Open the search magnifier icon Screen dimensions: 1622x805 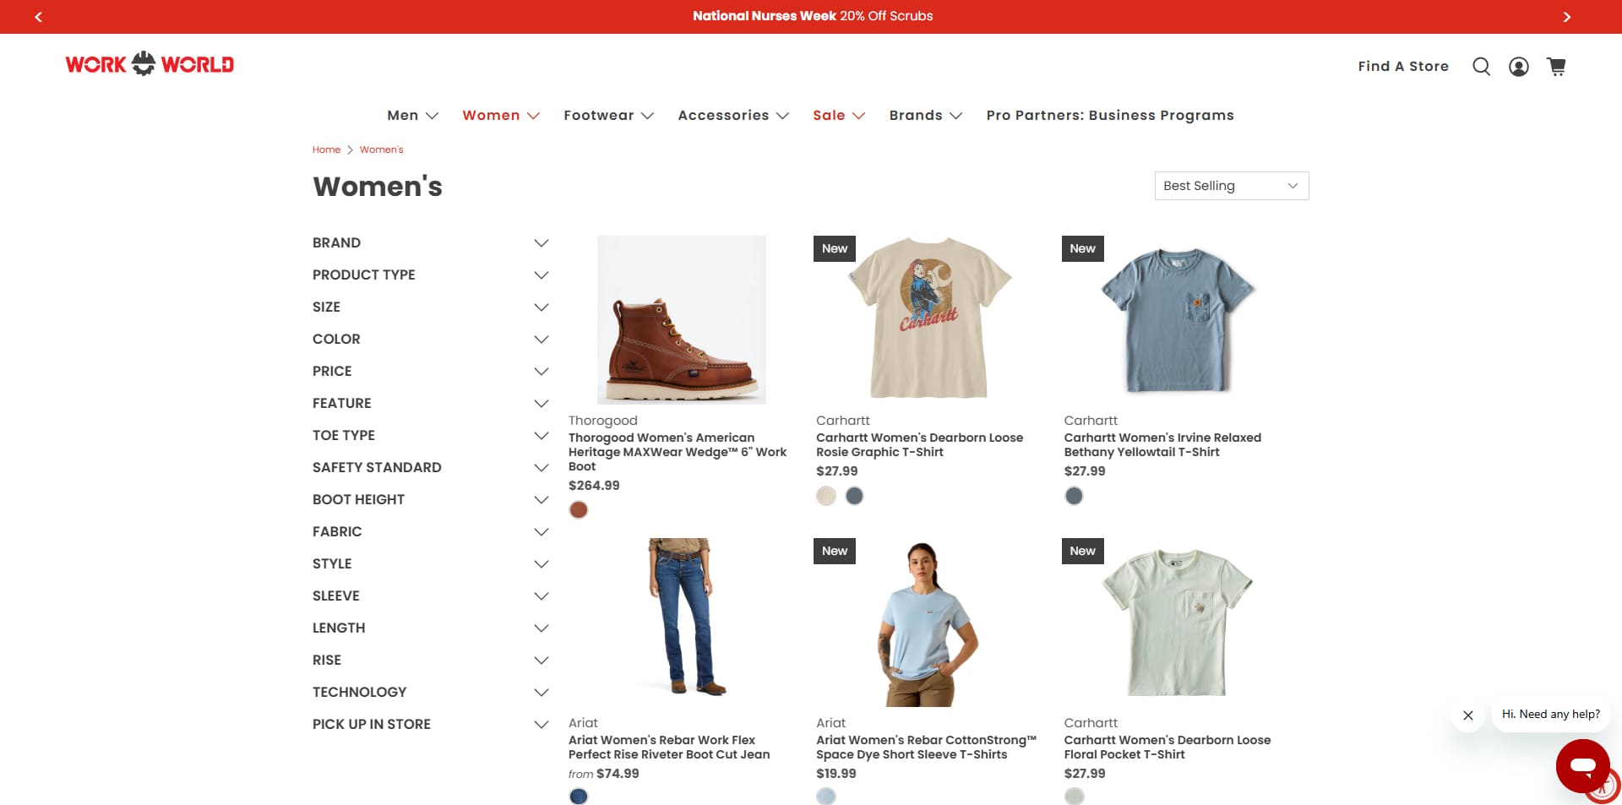(1481, 67)
